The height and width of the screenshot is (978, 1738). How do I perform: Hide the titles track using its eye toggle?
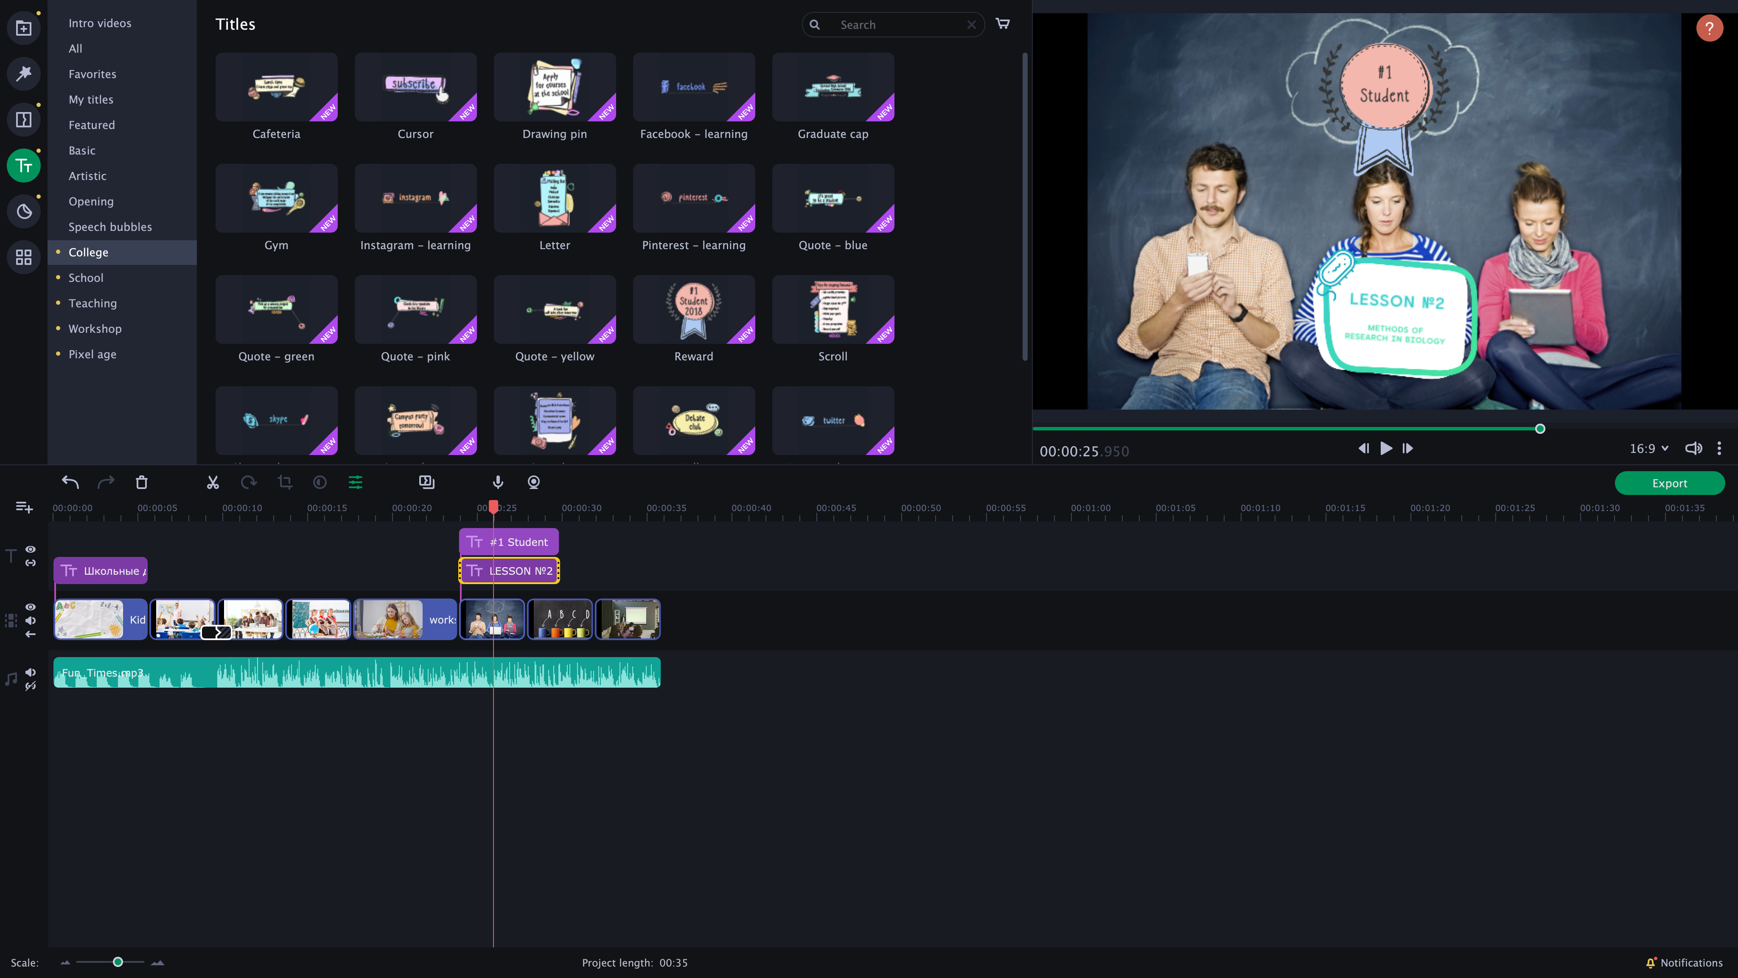click(x=31, y=549)
